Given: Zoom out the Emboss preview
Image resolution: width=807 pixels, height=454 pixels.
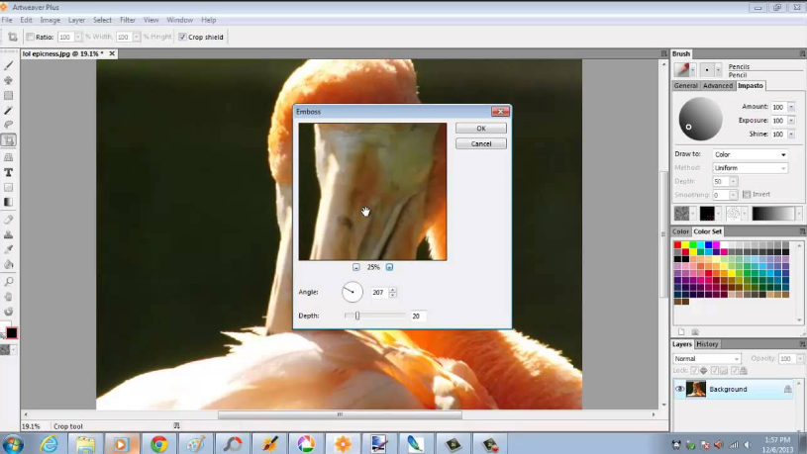Looking at the screenshot, I should [356, 267].
